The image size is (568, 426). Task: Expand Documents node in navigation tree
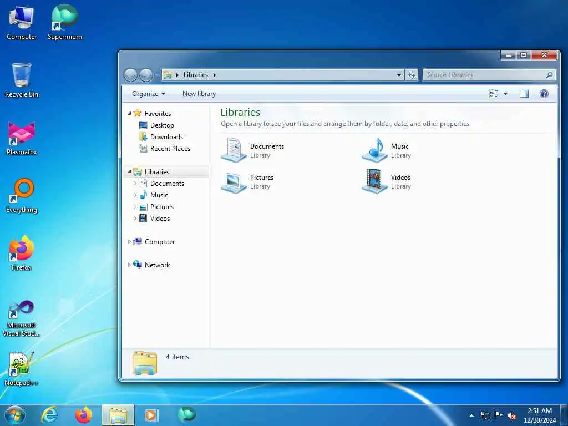coord(135,183)
